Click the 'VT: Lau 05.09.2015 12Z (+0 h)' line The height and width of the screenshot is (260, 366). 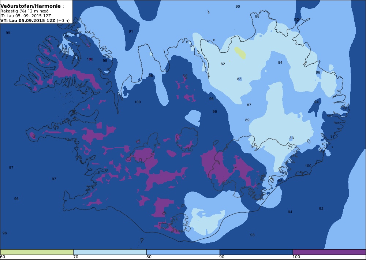pyautogui.click(x=35, y=20)
